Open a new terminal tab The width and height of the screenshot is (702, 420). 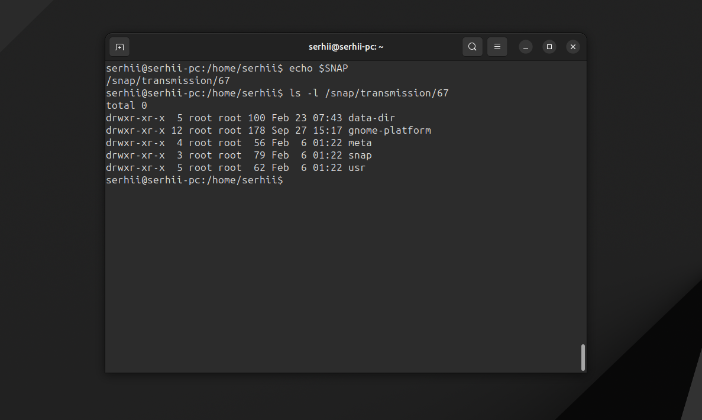(x=119, y=47)
